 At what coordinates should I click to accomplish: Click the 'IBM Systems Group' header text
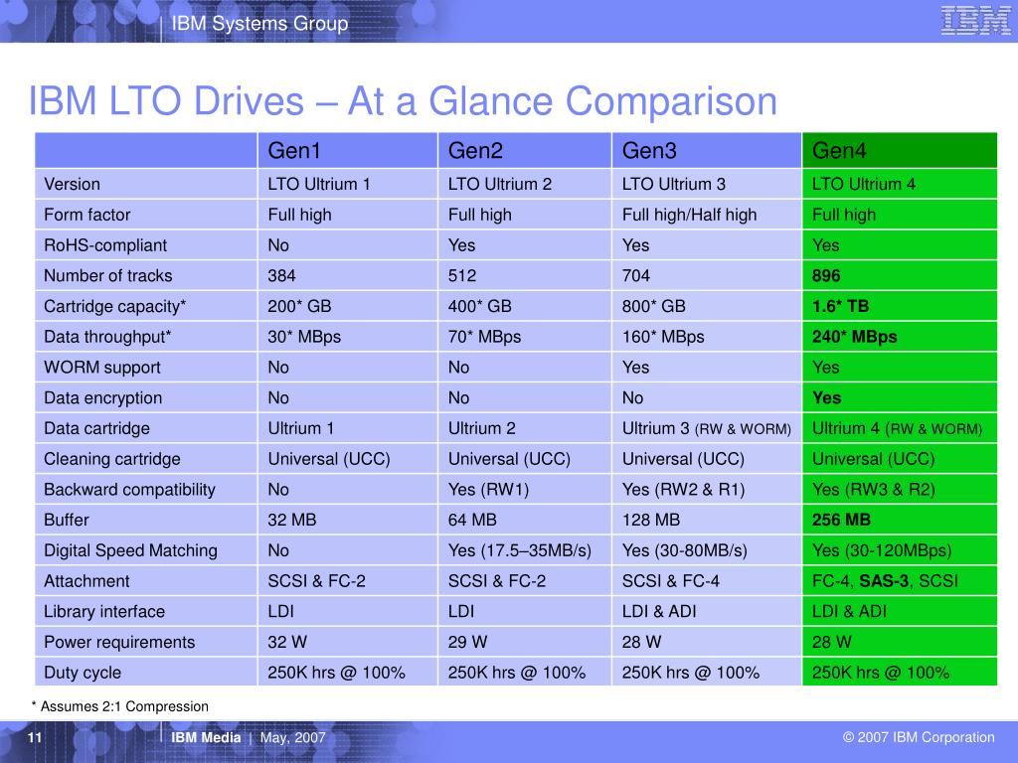(259, 24)
